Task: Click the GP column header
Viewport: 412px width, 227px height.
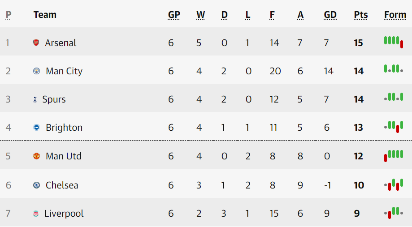Action: [x=174, y=15]
